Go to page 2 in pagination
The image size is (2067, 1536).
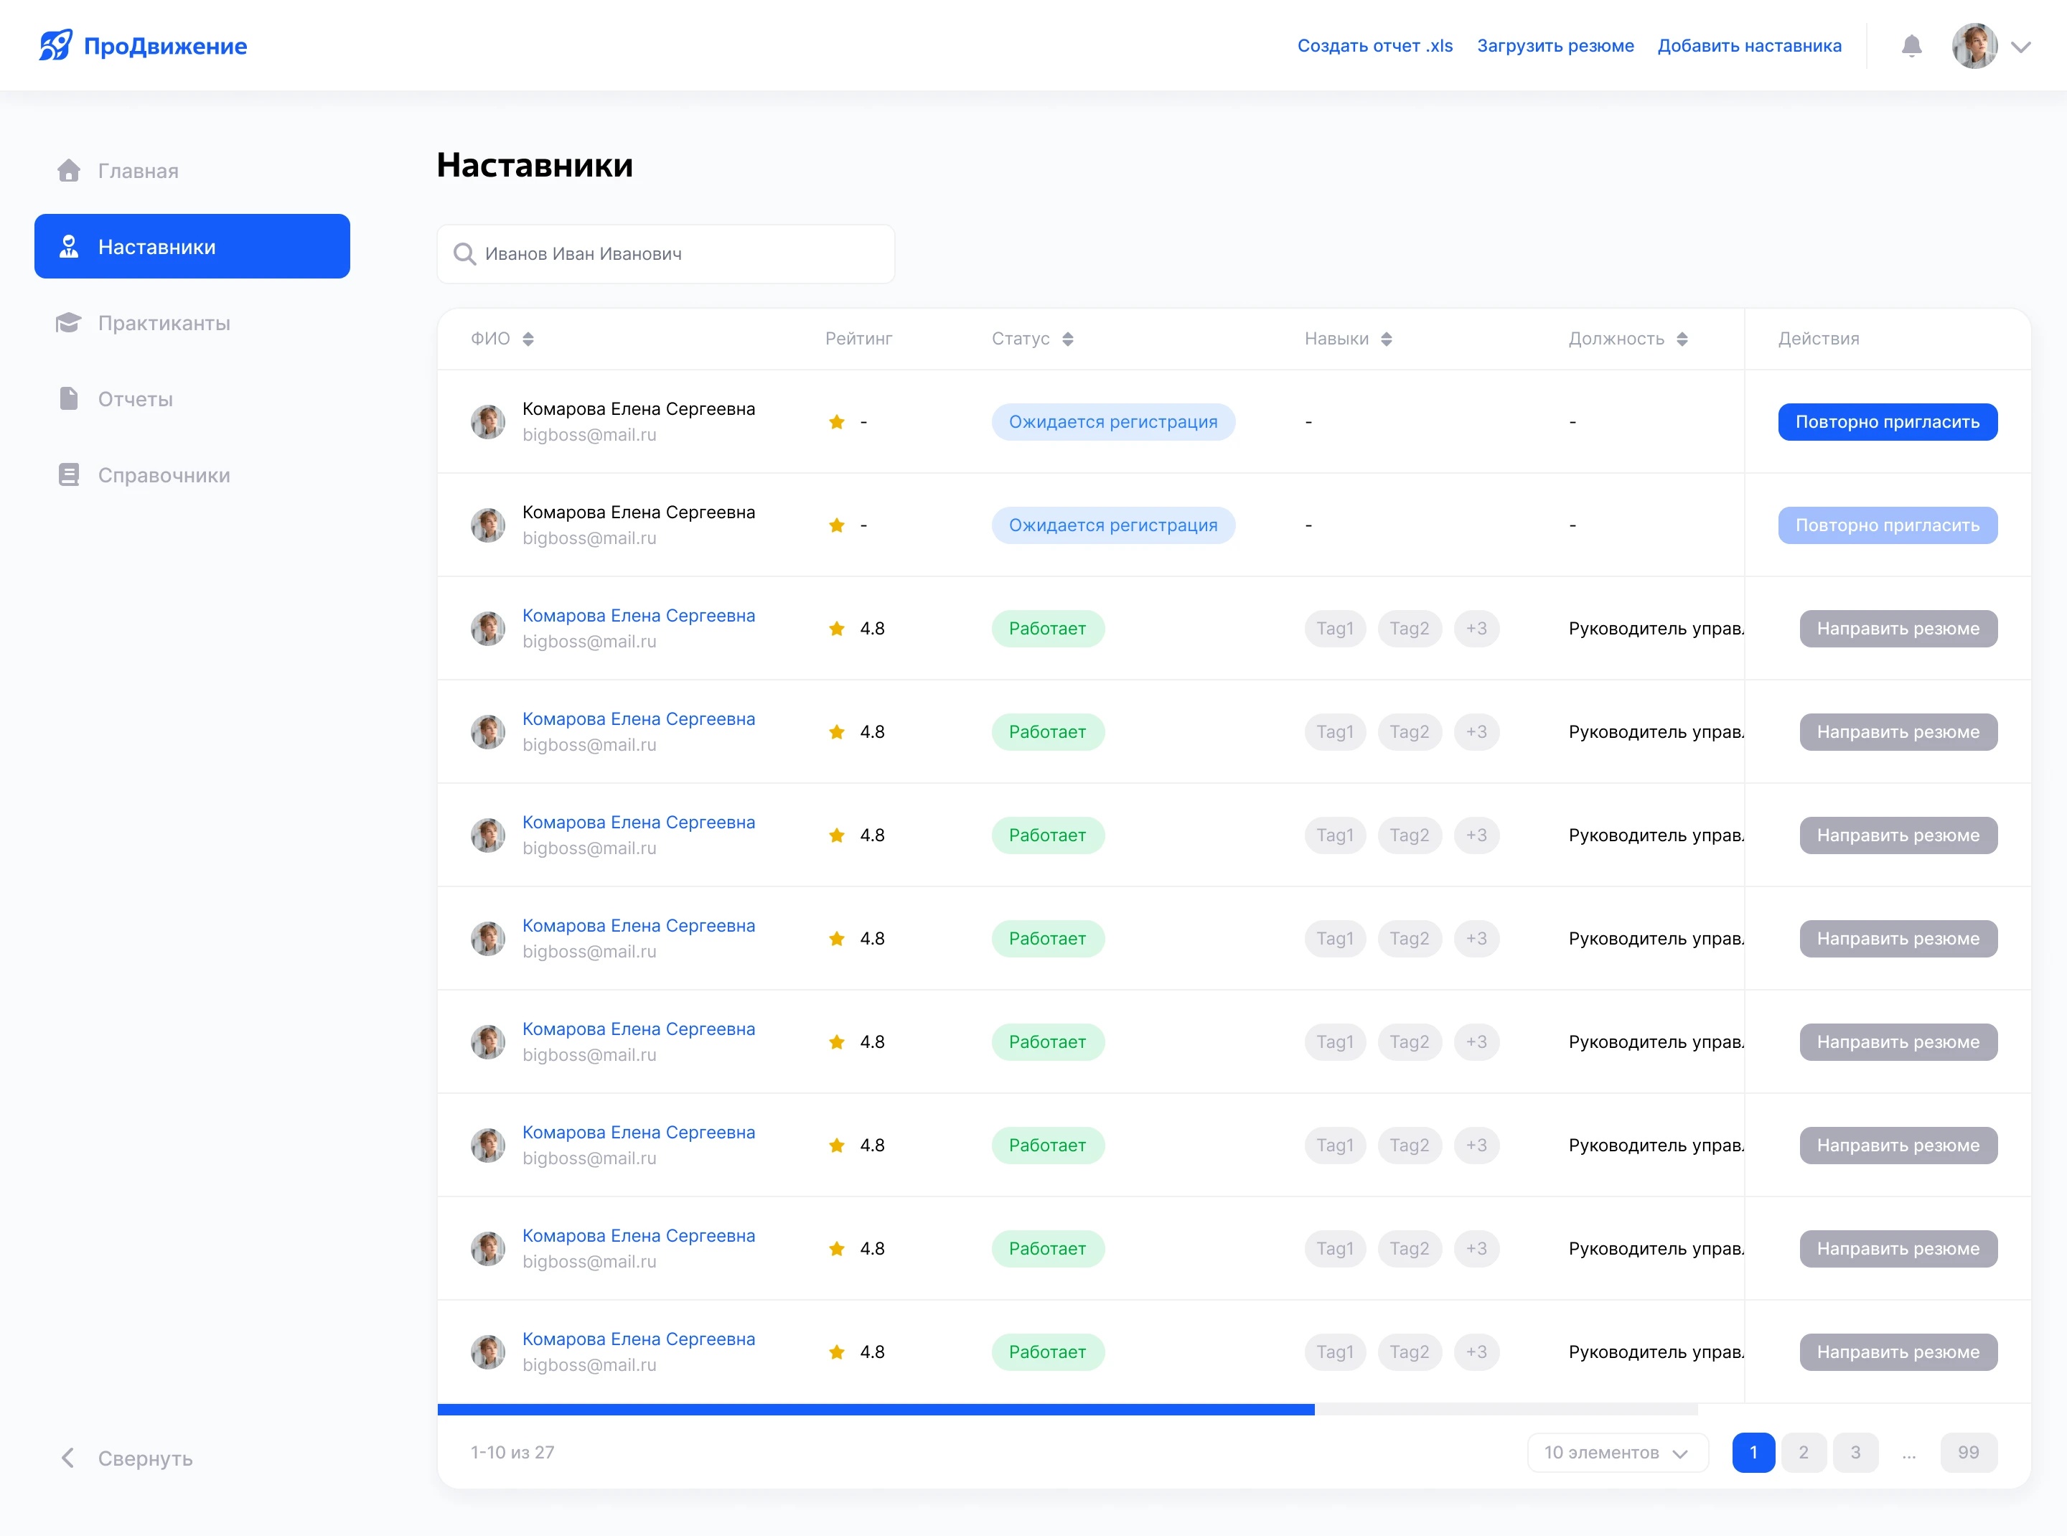coord(1804,1452)
